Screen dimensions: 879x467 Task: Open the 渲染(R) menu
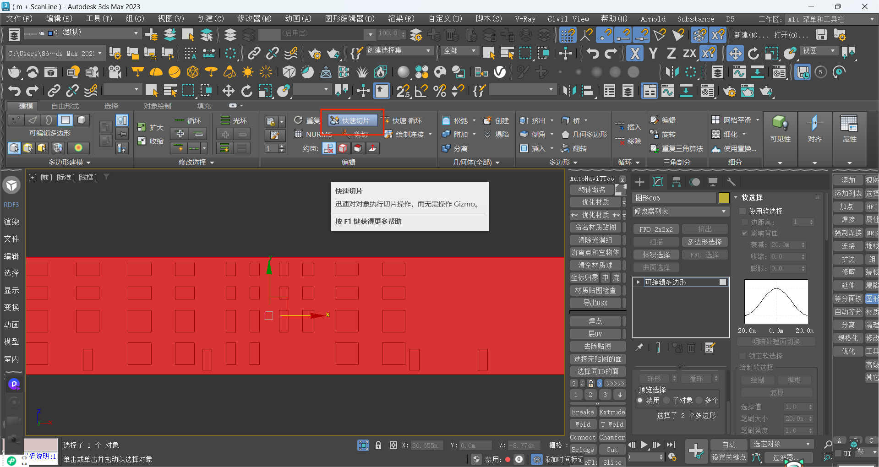coord(401,19)
